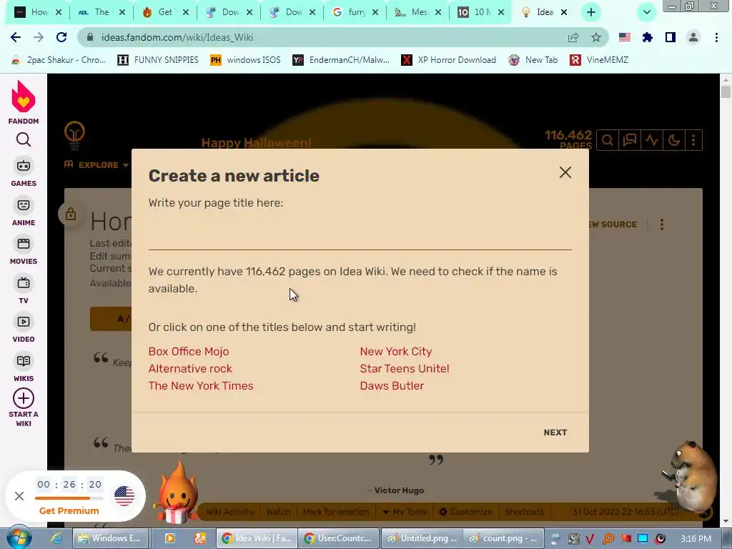
Task: Click the address bar URL
Action: (x=177, y=37)
